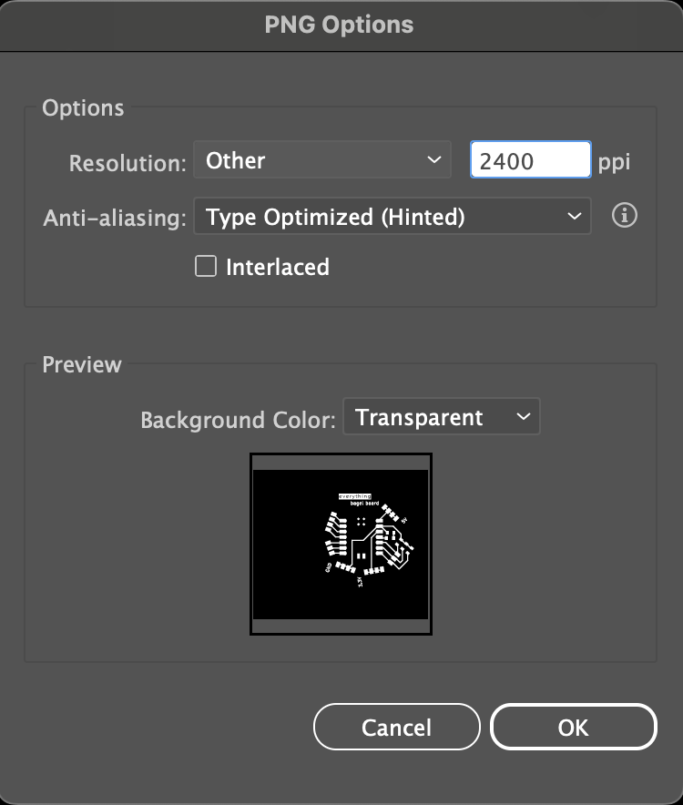Click the Preview group heading

click(82, 365)
